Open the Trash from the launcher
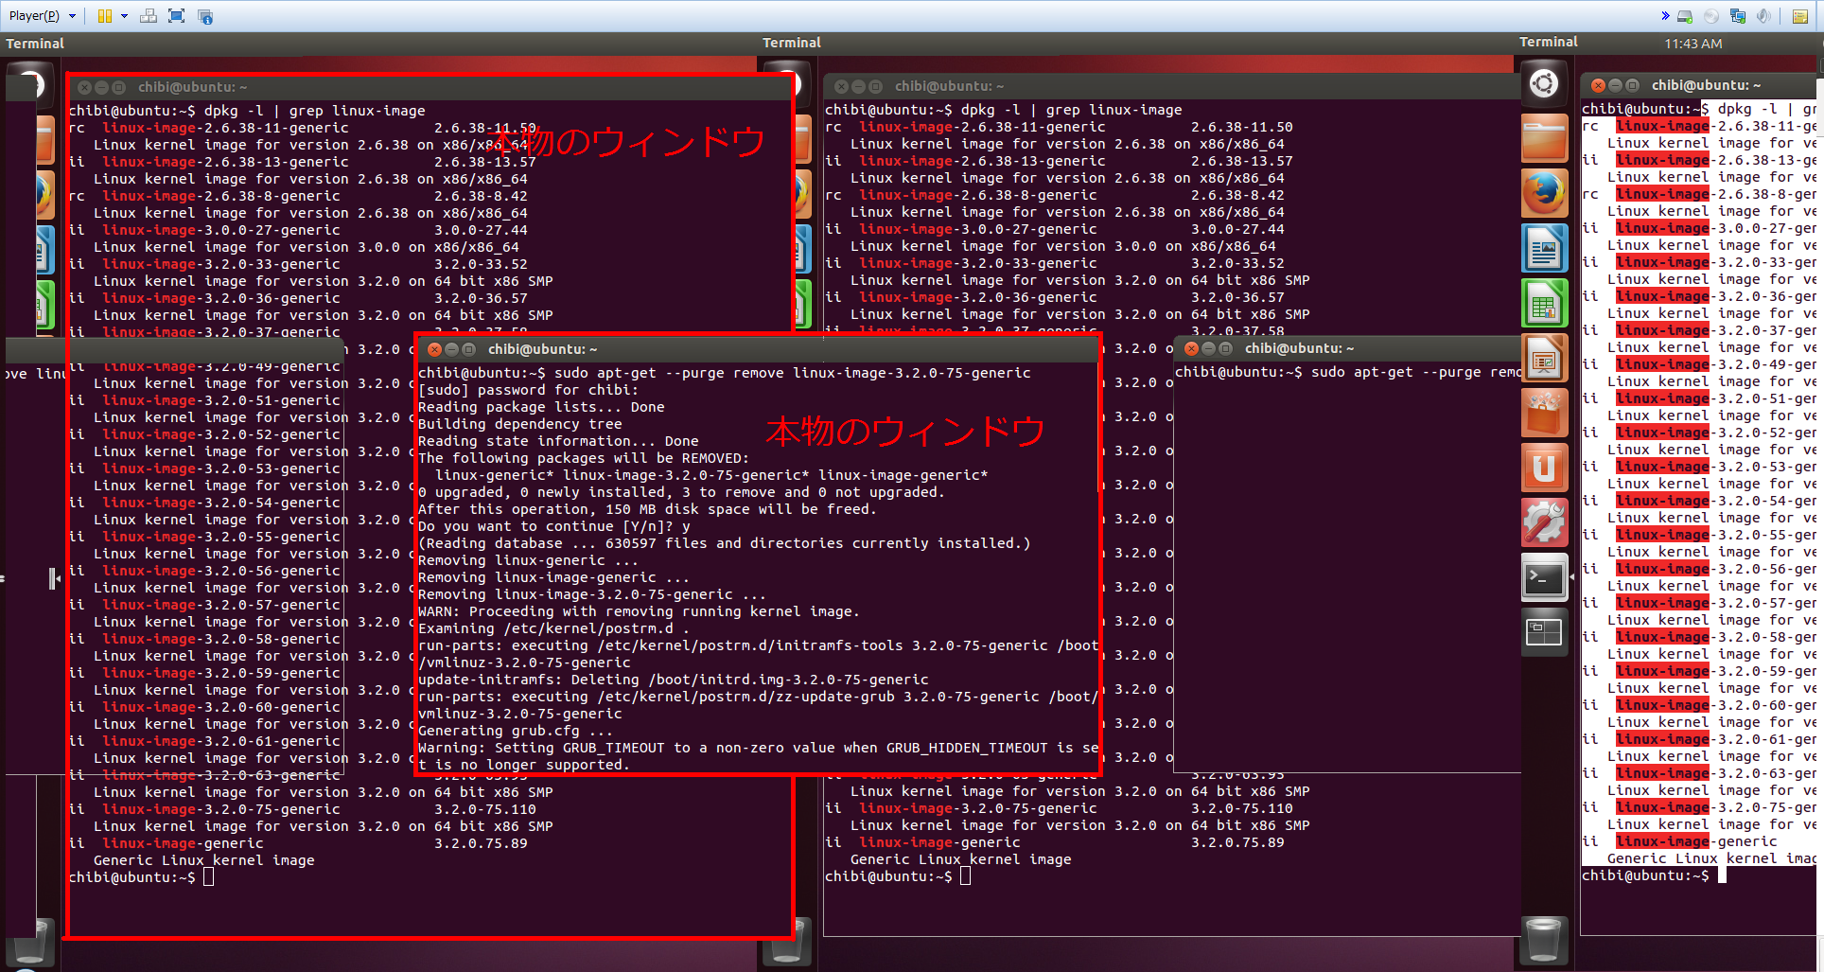 [1544, 941]
